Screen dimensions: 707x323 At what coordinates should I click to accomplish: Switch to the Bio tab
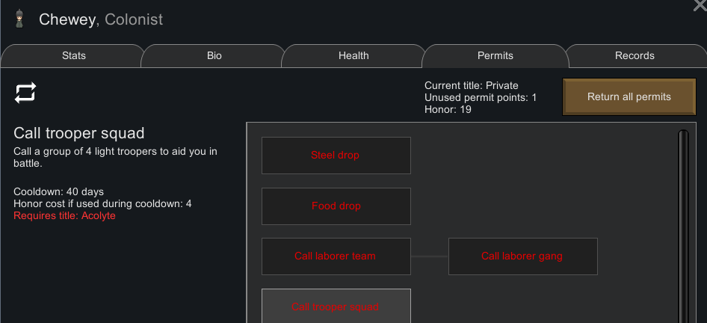click(x=214, y=56)
